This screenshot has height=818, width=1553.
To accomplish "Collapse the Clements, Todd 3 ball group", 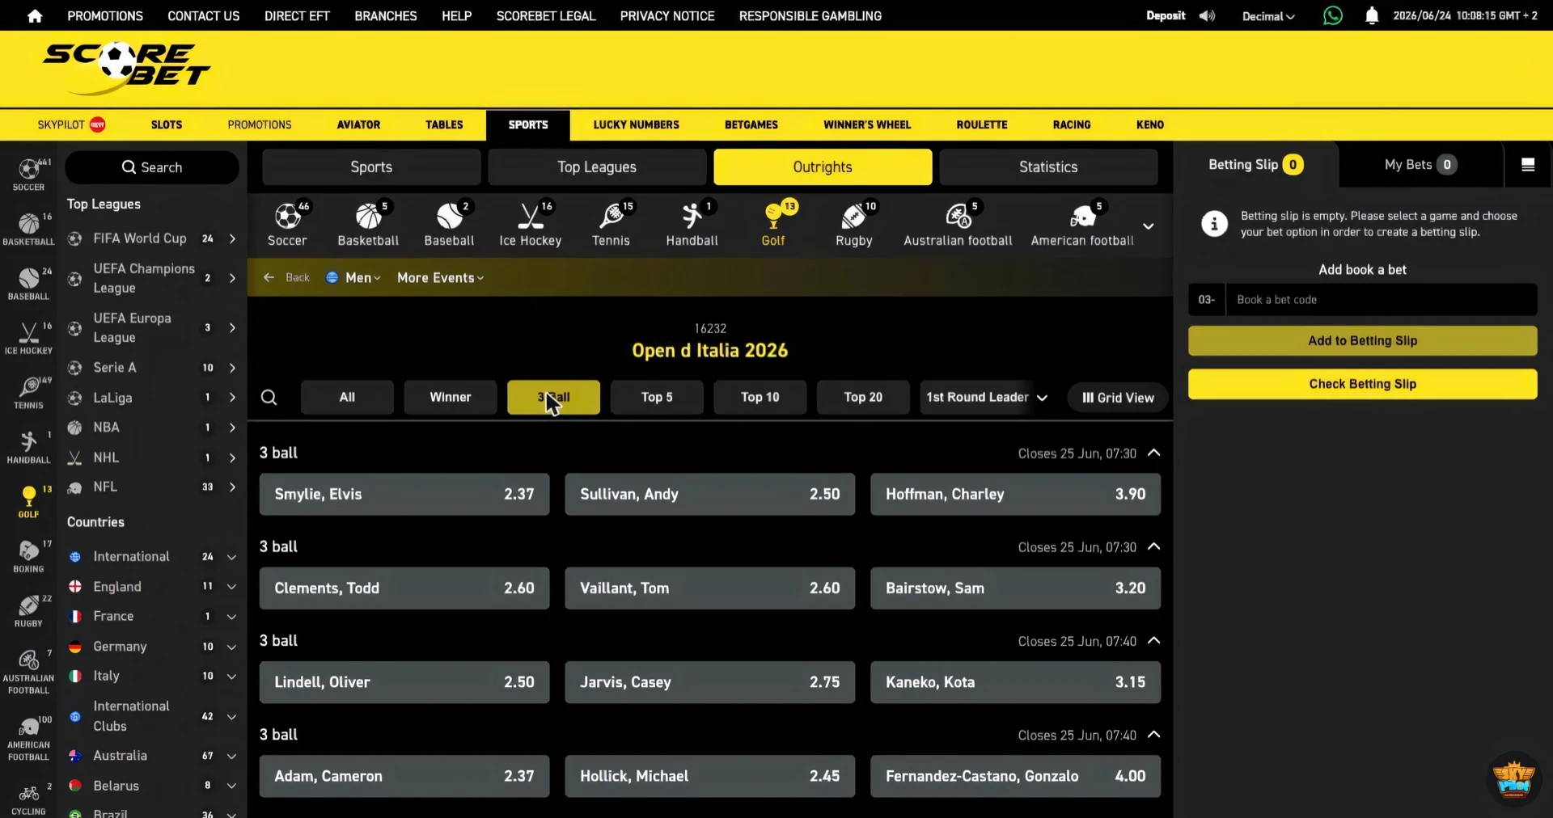I will coord(1154,546).
